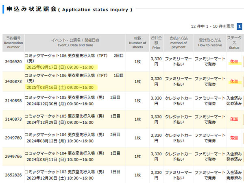
Task: Click ファミリーマートで発券 for reservation 3140873
Action: [210, 119]
